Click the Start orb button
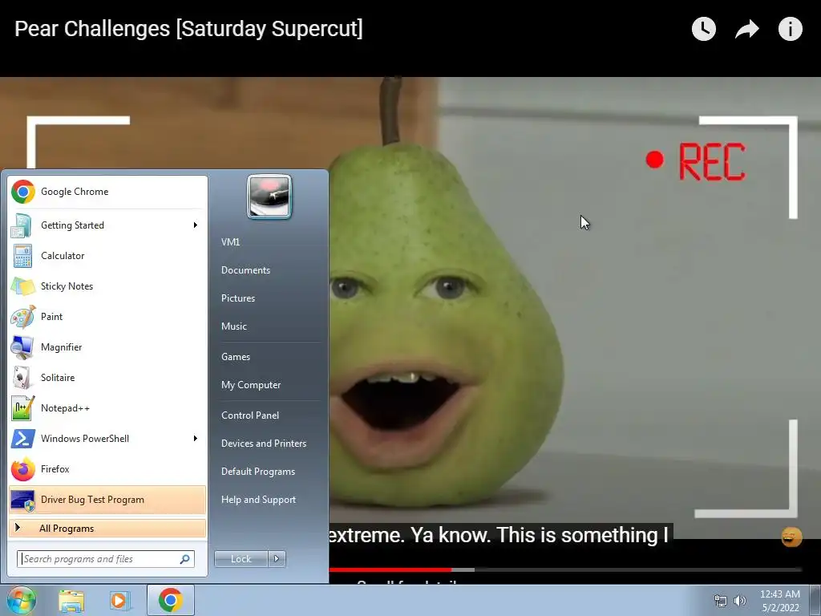The image size is (821, 616). (x=21, y=600)
